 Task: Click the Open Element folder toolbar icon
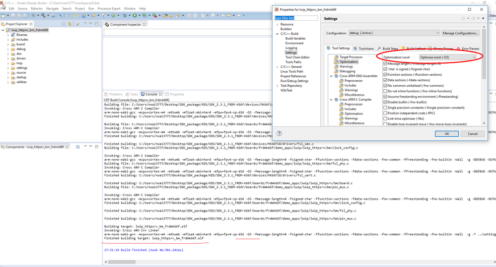coord(165,15)
